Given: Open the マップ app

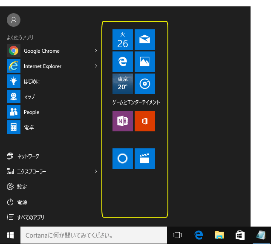Looking at the screenshot, I should (x=52, y=96).
